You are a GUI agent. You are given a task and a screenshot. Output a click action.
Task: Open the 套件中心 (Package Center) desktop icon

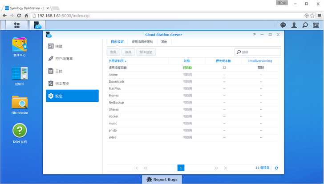(20, 44)
